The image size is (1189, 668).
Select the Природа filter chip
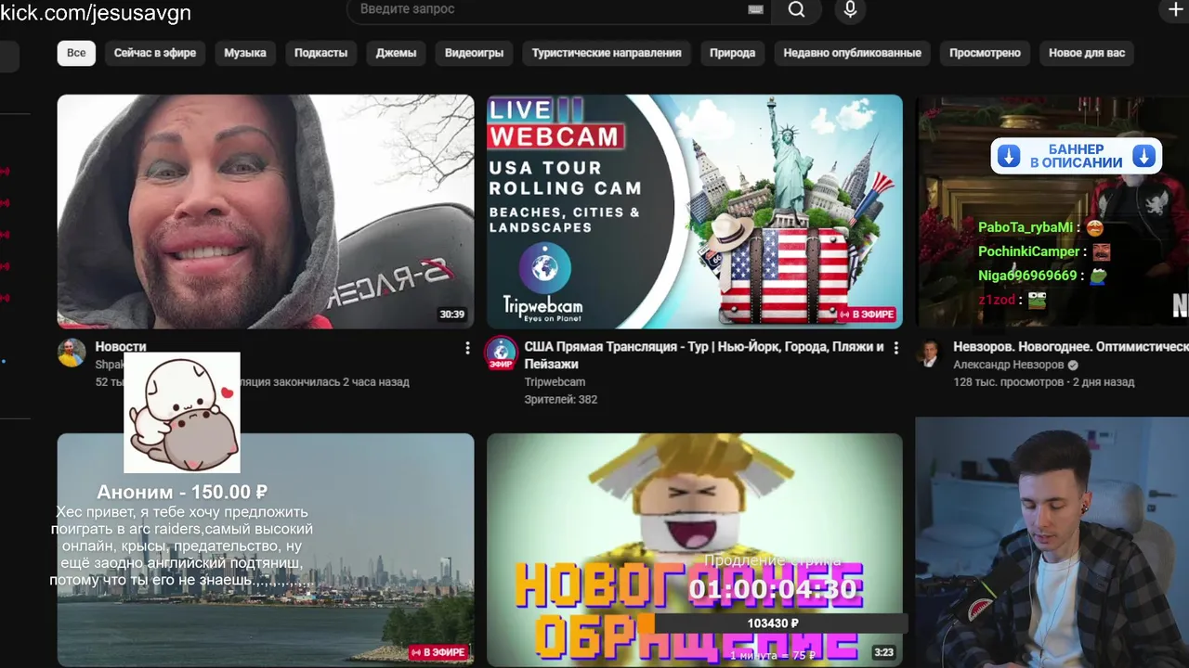coord(732,53)
